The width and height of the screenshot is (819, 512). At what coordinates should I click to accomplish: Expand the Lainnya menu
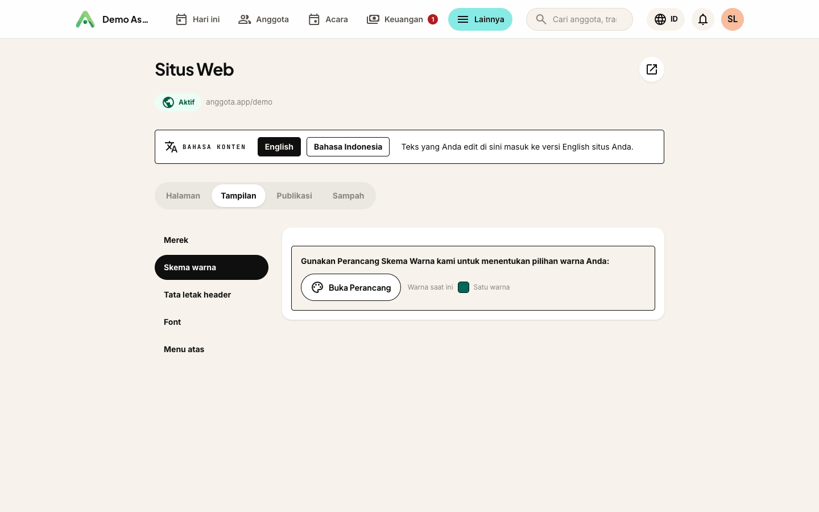[480, 19]
